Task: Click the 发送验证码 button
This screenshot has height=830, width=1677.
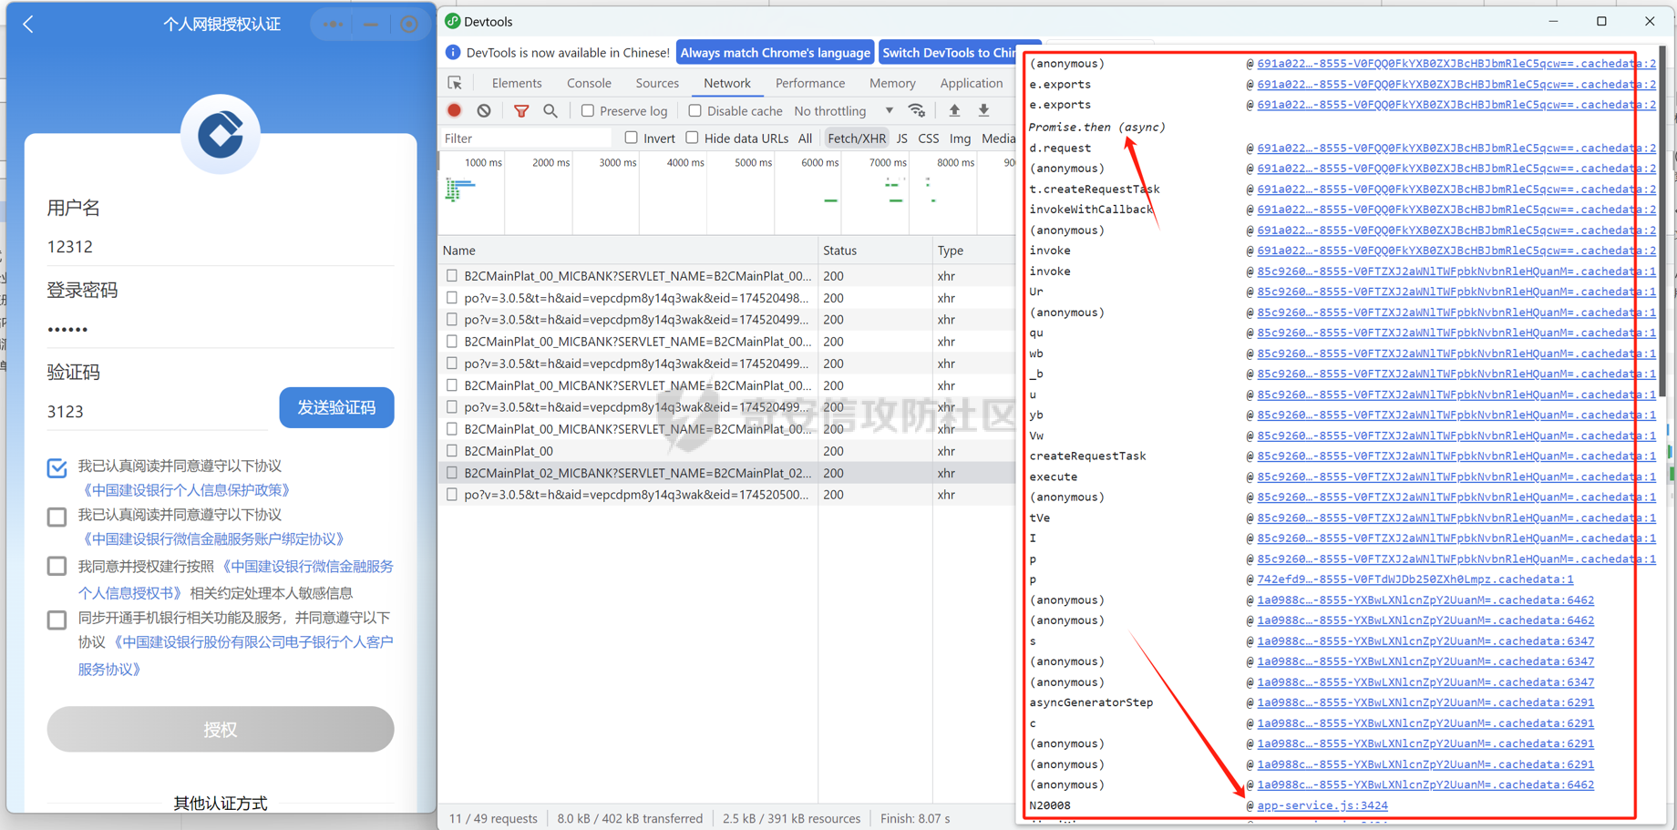Action: click(336, 407)
